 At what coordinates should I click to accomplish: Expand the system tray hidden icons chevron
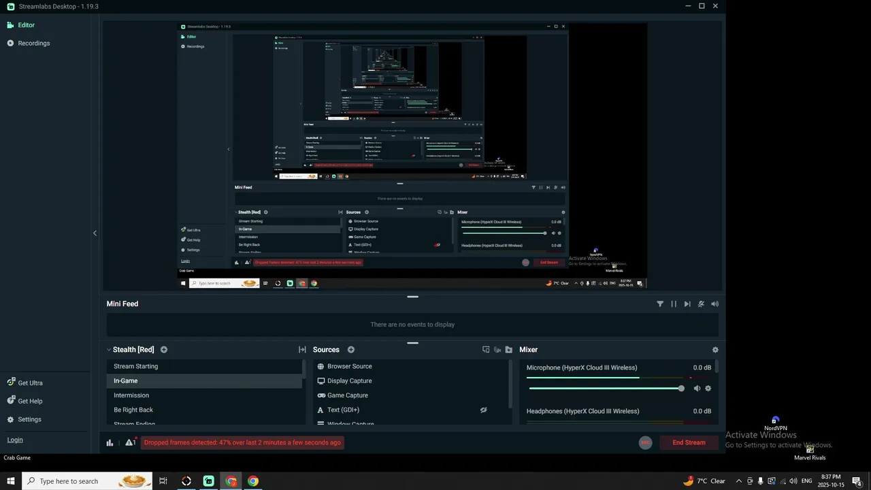pyautogui.click(x=739, y=481)
